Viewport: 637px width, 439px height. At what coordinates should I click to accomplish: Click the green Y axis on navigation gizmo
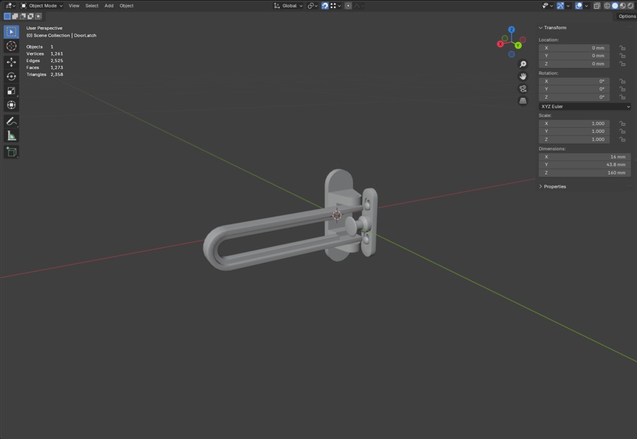click(x=518, y=46)
